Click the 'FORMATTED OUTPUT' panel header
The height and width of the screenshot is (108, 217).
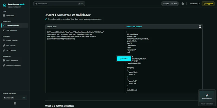click(134, 27)
